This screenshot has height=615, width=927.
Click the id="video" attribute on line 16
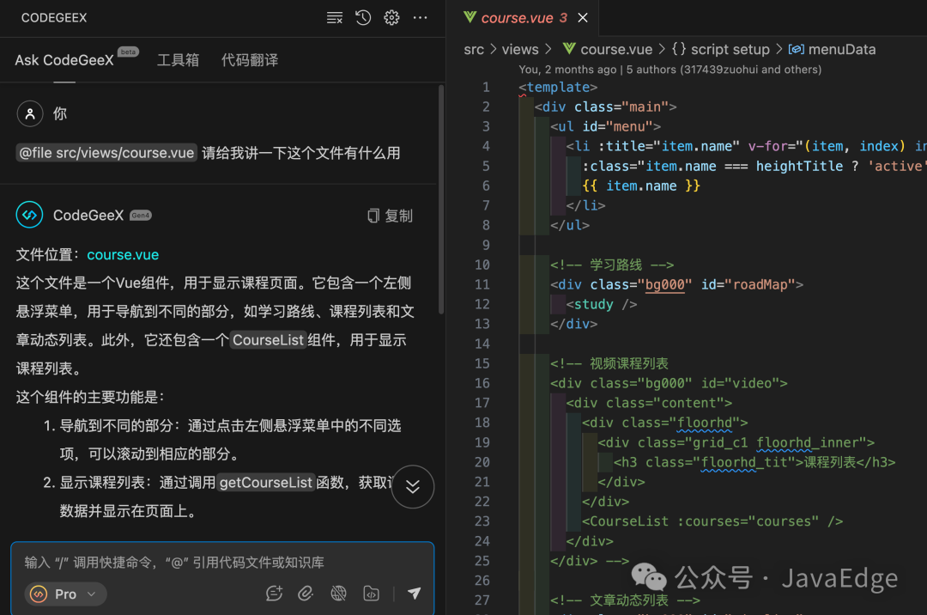pos(740,383)
